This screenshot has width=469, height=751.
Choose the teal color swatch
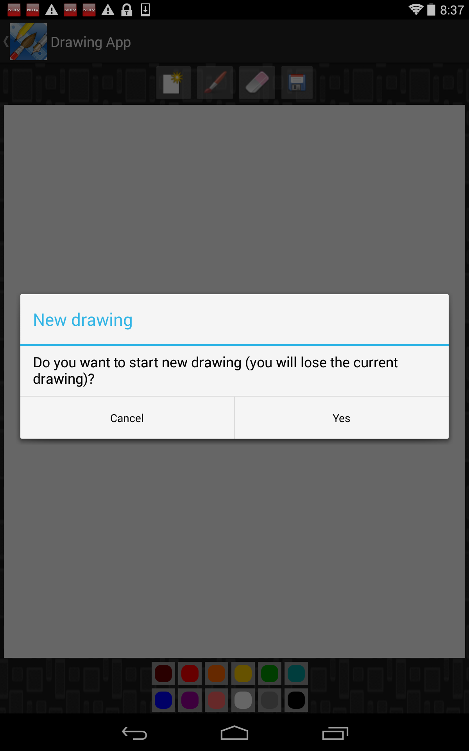[296, 674]
